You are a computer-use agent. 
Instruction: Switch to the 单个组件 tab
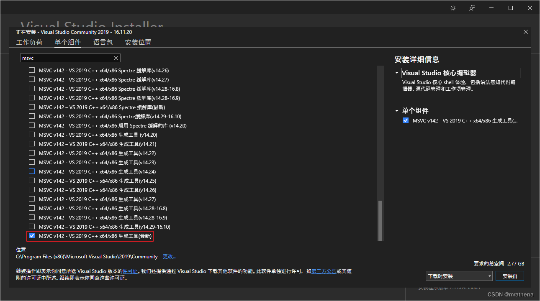(x=68, y=42)
